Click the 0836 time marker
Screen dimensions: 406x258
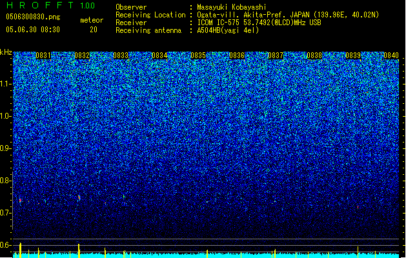tap(237, 55)
